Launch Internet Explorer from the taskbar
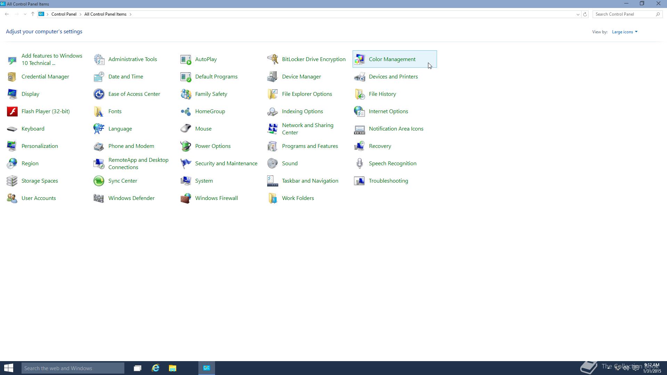The image size is (667, 375). coord(155,368)
